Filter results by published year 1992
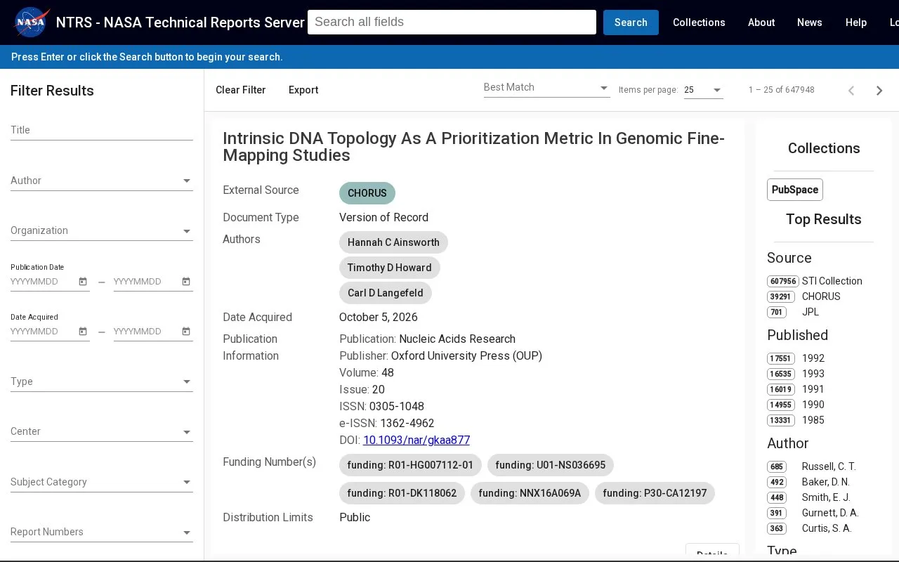This screenshot has width=899, height=562. 796,358
